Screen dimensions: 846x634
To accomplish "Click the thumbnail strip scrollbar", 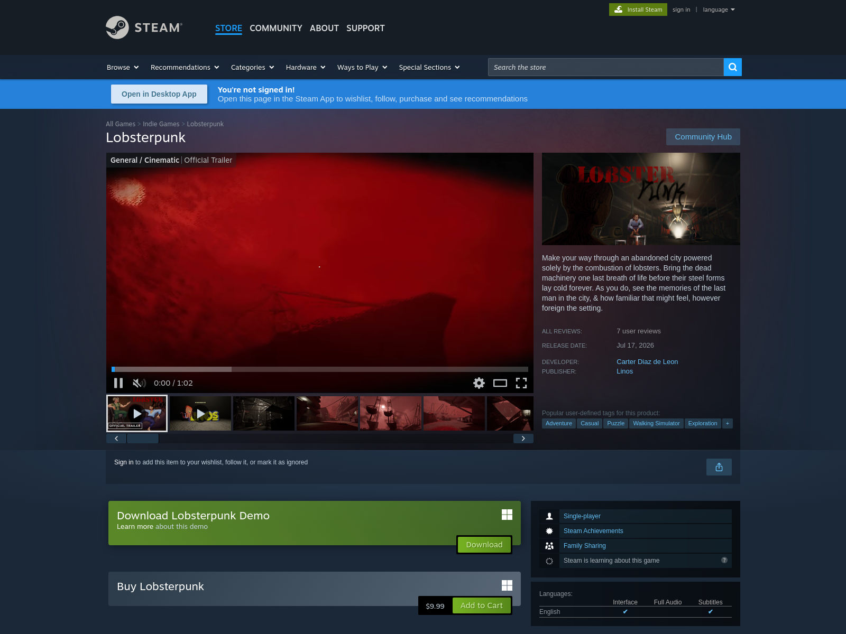I will tap(143, 439).
